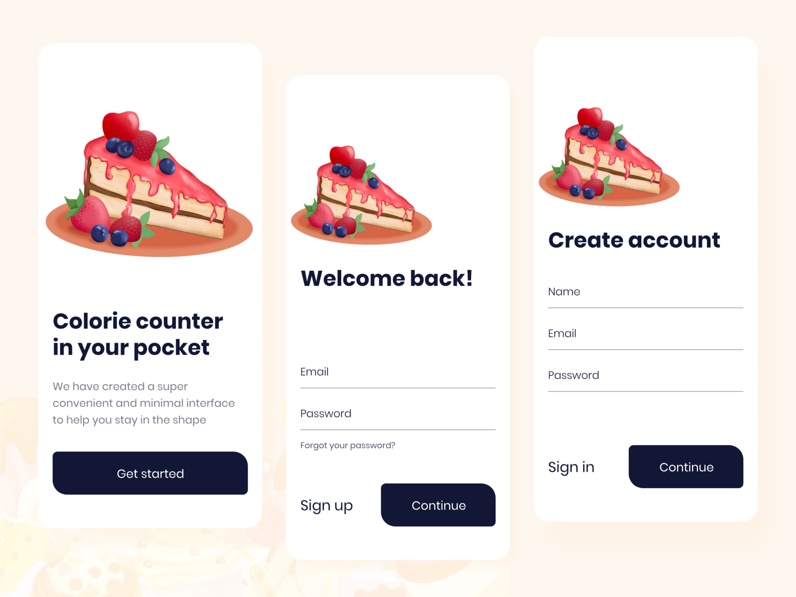Click the strawberry on top of the large cake

(x=121, y=125)
